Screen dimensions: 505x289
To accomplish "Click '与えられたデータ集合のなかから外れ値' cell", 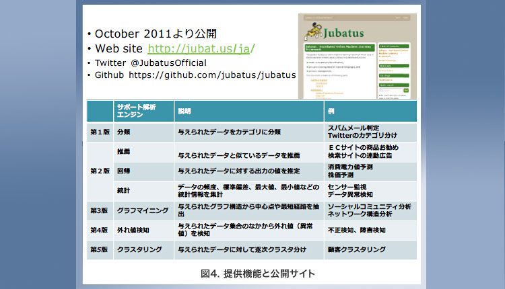I will pyautogui.click(x=249, y=231).
